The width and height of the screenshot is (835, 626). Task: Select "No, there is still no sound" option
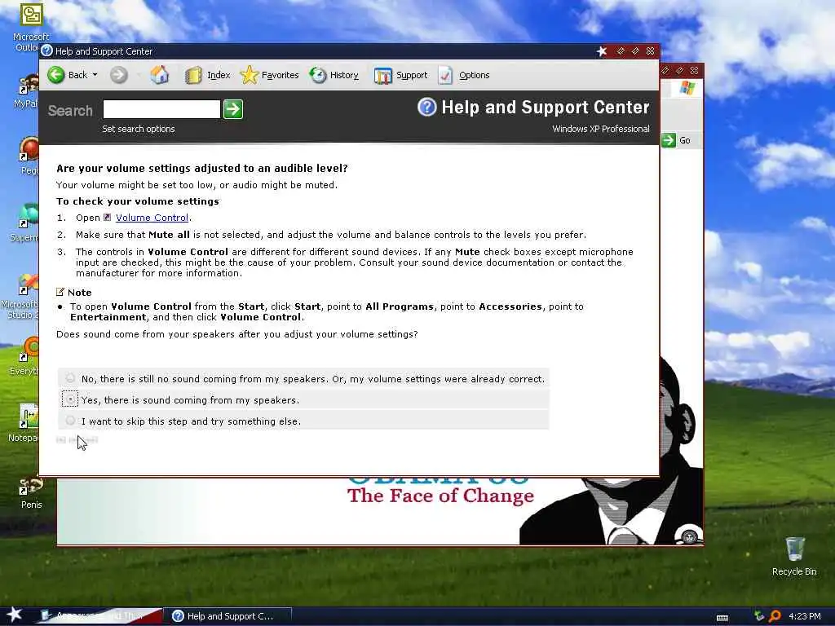point(70,378)
